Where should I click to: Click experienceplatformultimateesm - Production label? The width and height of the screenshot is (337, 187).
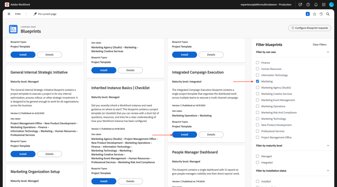pyautogui.click(x=266, y=4)
